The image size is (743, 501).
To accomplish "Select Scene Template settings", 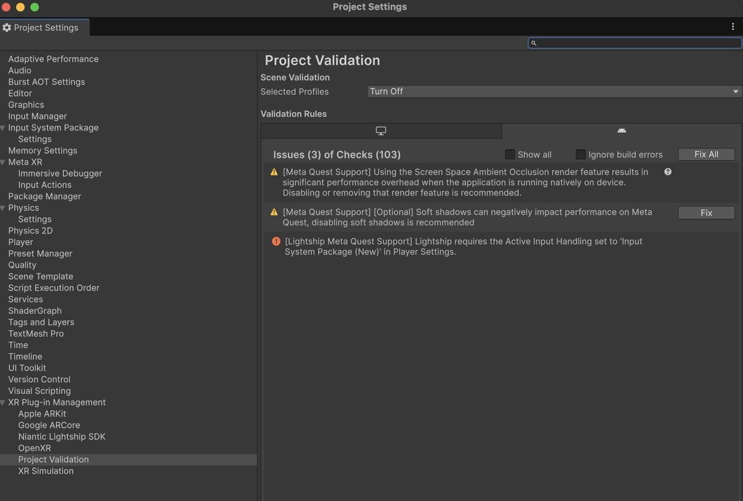I will tap(41, 277).
